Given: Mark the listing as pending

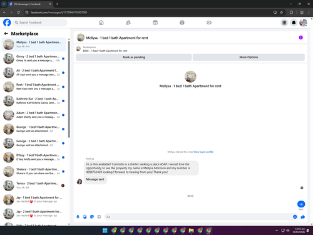Looking at the screenshot, I should point(134,57).
